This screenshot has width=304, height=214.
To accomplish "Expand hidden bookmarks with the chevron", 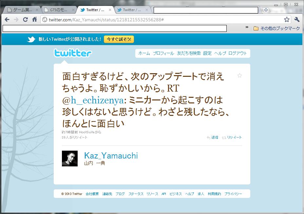I will pos(247,27).
